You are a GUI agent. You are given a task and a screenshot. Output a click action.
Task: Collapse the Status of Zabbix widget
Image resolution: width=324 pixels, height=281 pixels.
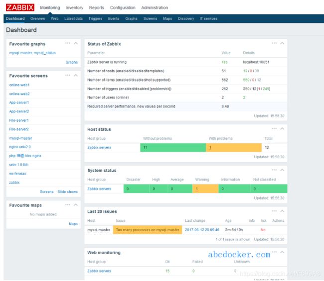[x=282, y=43]
